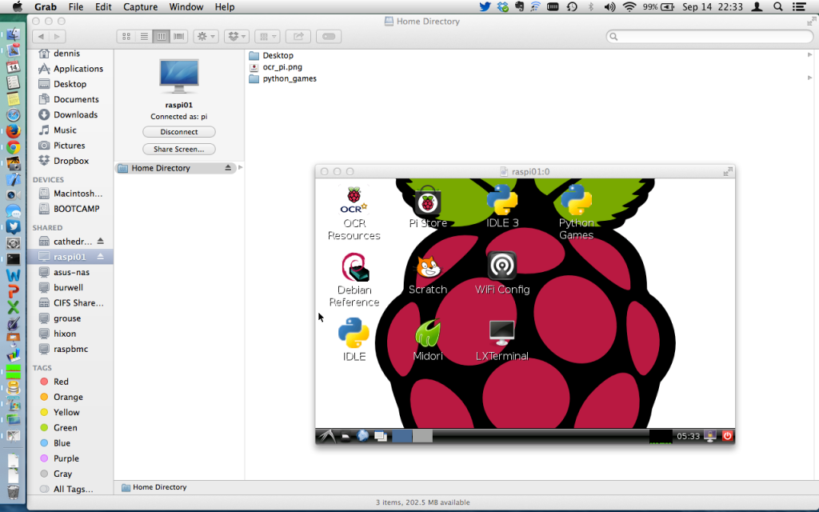Open IDLE 3 on raspi01 desktop
The width and height of the screenshot is (819, 512).
[502, 207]
